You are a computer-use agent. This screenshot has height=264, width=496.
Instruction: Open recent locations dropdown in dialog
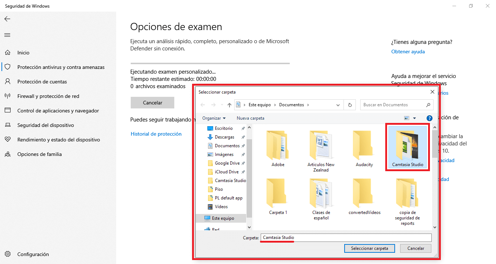[x=222, y=105]
